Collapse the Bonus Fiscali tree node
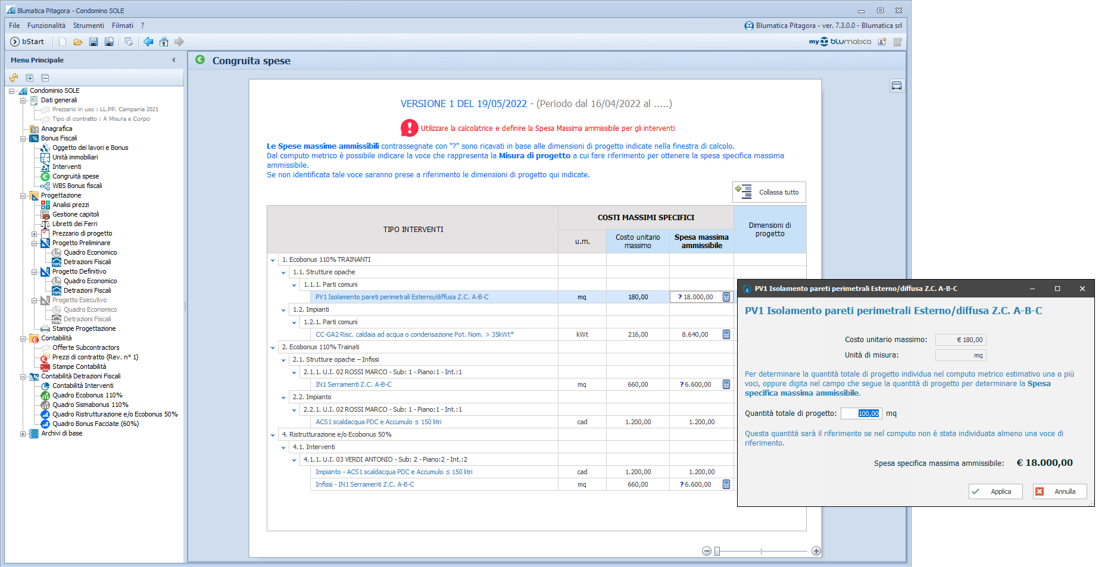 pyautogui.click(x=23, y=138)
